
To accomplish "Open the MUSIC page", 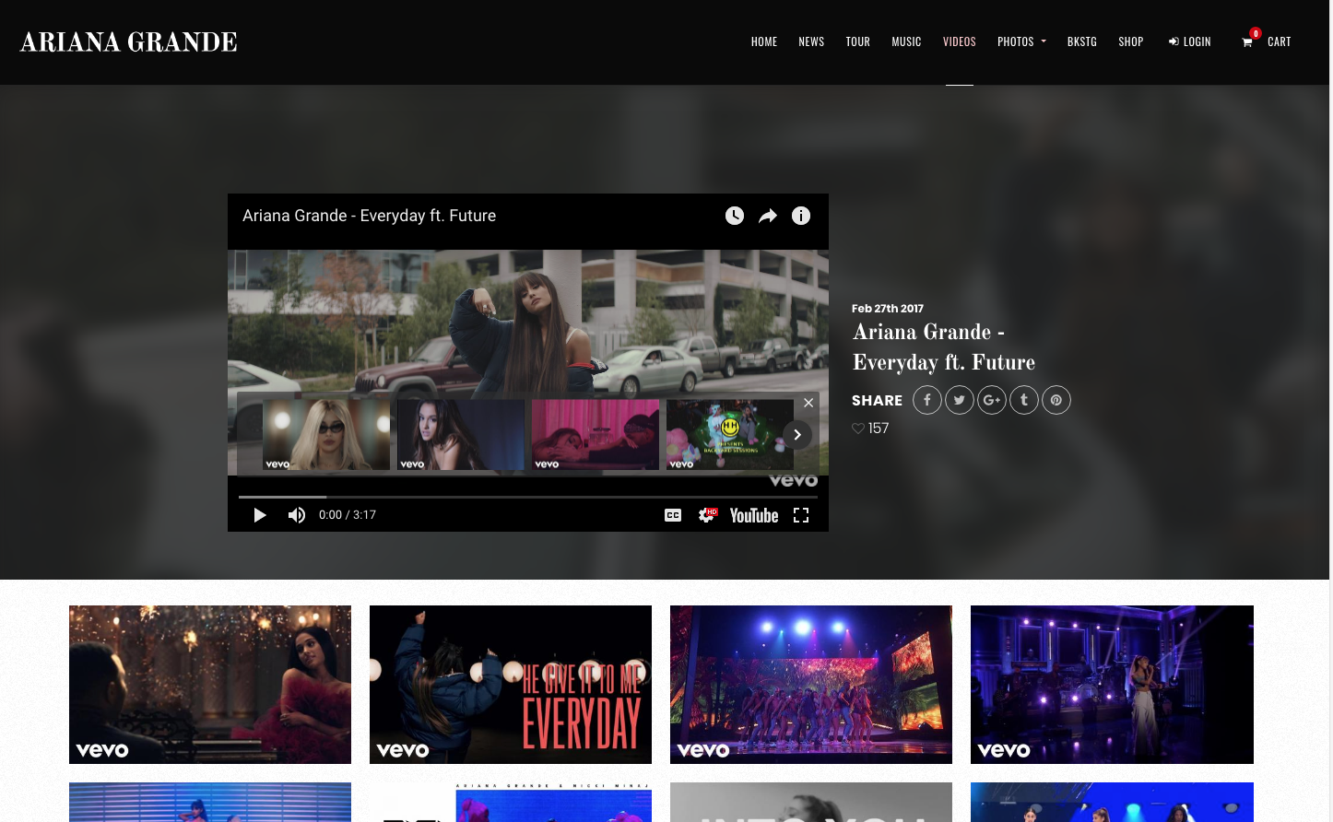I will 906,41.
